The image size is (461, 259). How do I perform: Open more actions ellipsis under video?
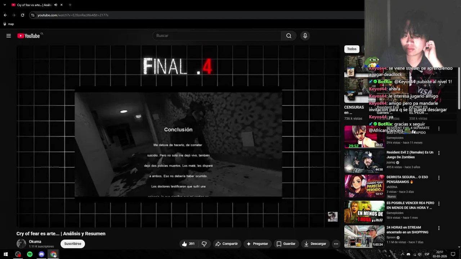pos(336,244)
